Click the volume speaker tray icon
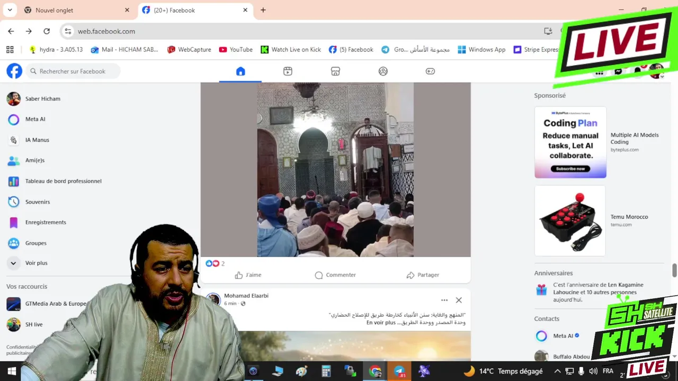 click(x=593, y=371)
